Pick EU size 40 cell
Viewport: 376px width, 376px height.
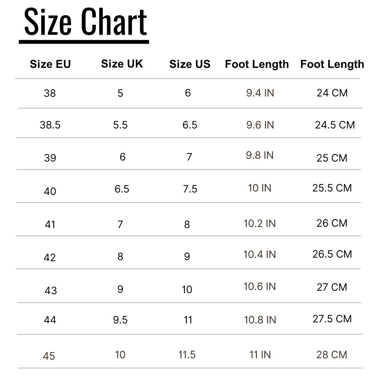click(50, 191)
